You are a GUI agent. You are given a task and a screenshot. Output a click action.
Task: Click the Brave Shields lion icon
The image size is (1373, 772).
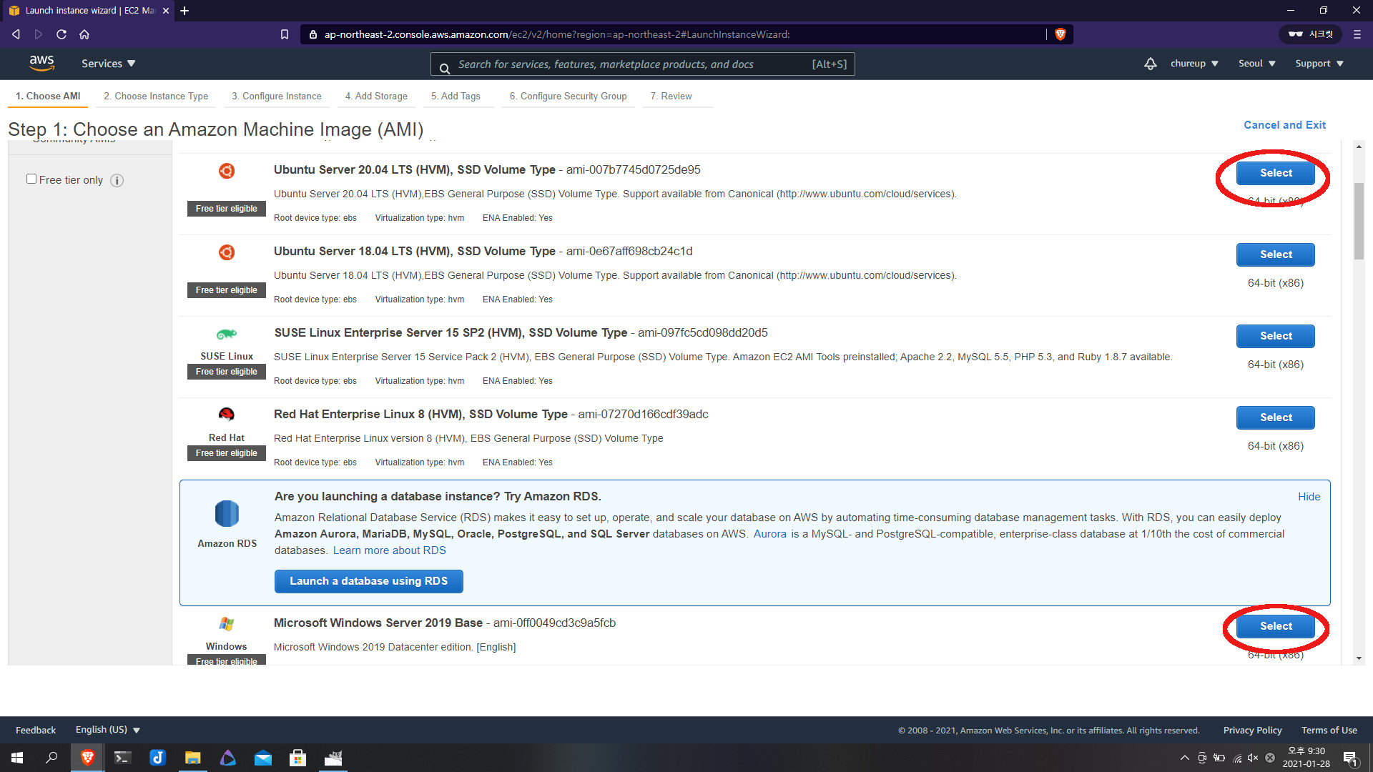(1060, 34)
